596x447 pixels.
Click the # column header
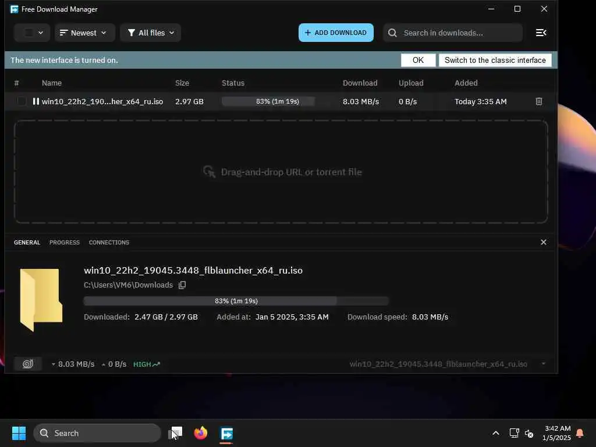pyautogui.click(x=16, y=83)
